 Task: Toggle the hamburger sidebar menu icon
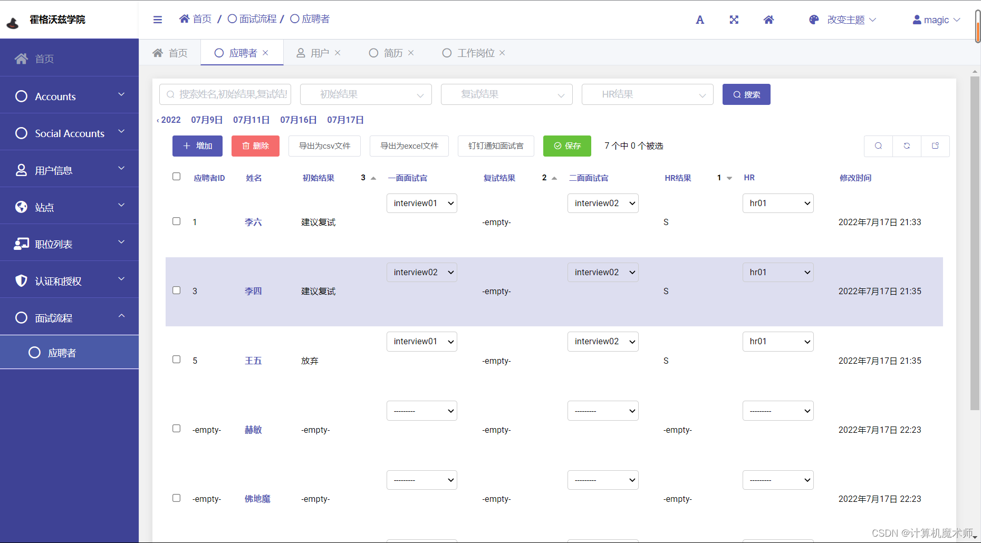point(157,20)
